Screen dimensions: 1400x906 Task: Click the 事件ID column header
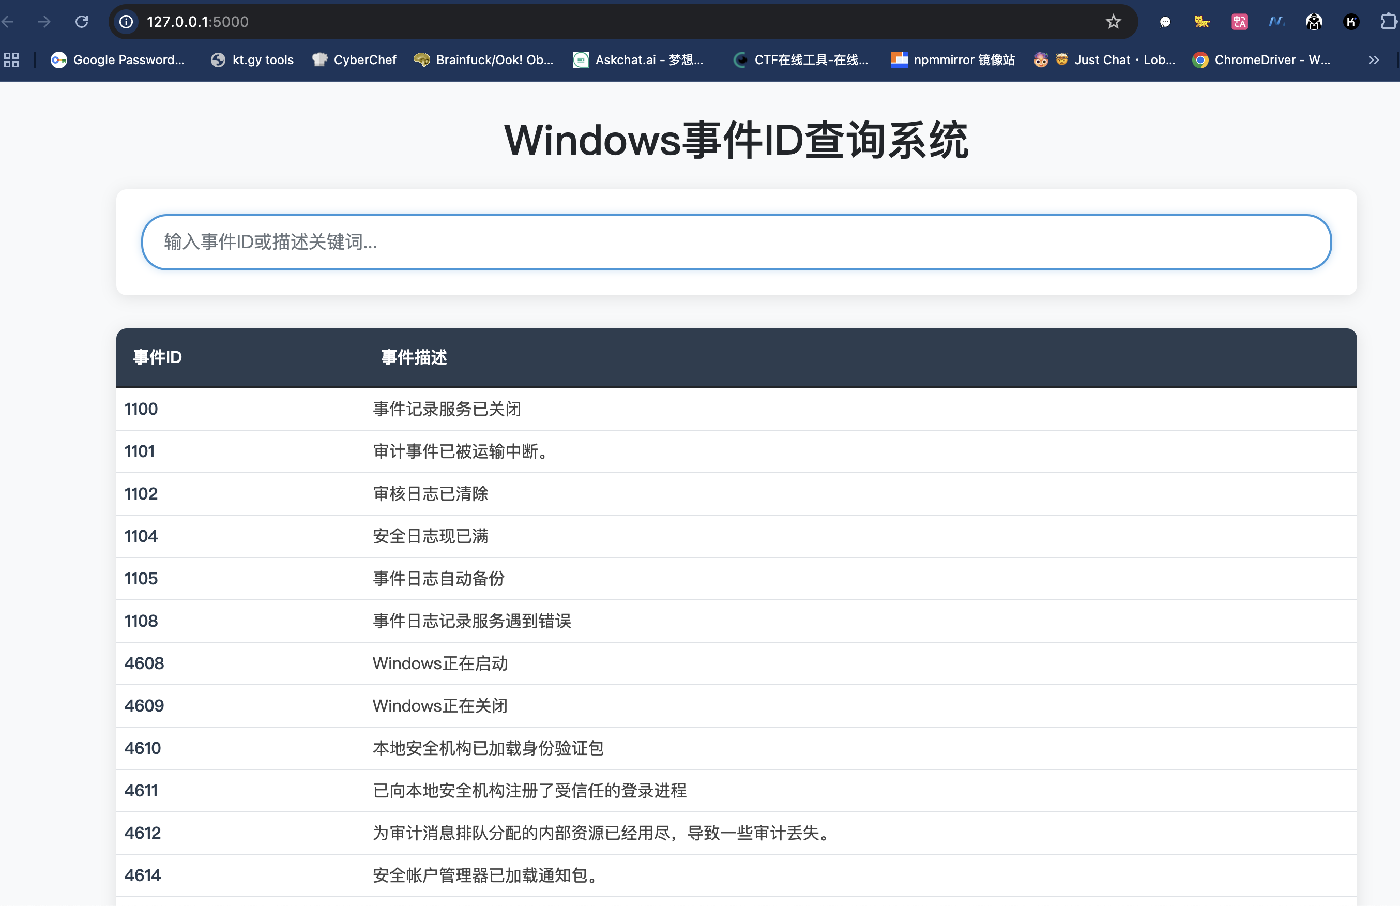coord(158,357)
